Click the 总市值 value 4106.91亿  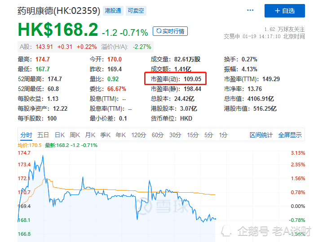point(261,99)
